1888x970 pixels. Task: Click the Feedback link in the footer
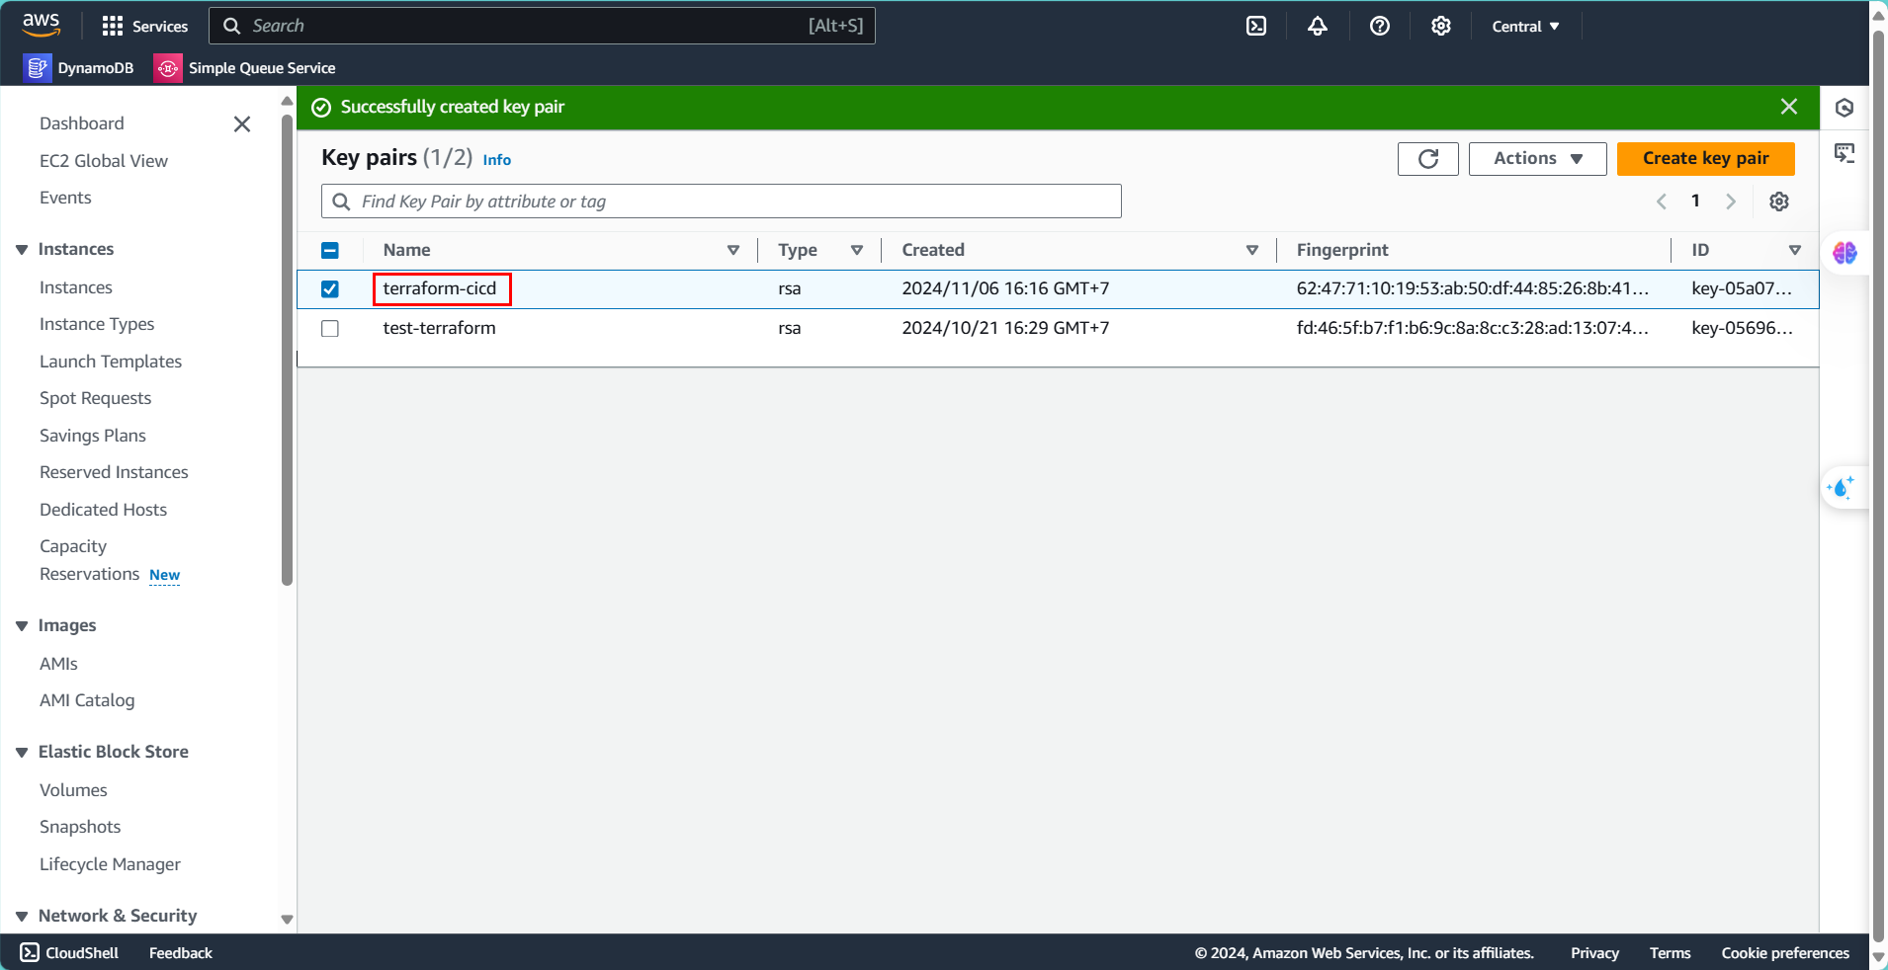(x=181, y=953)
